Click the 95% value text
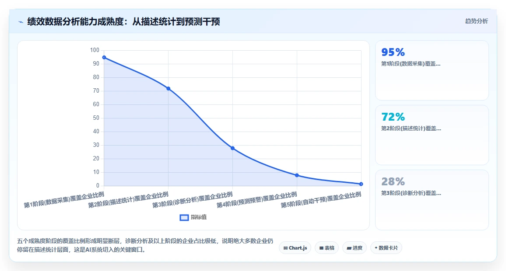 pos(393,52)
